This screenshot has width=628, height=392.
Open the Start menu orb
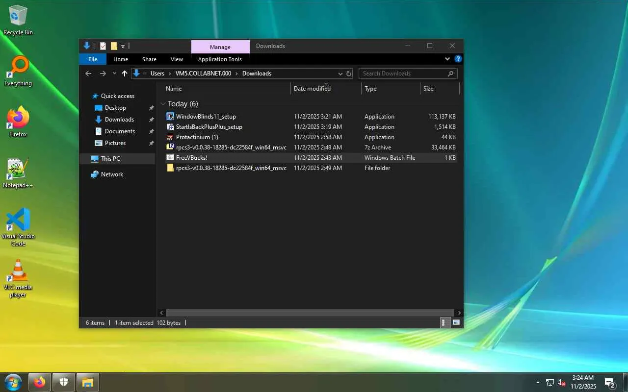pyautogui.click(x=13, y=382)
